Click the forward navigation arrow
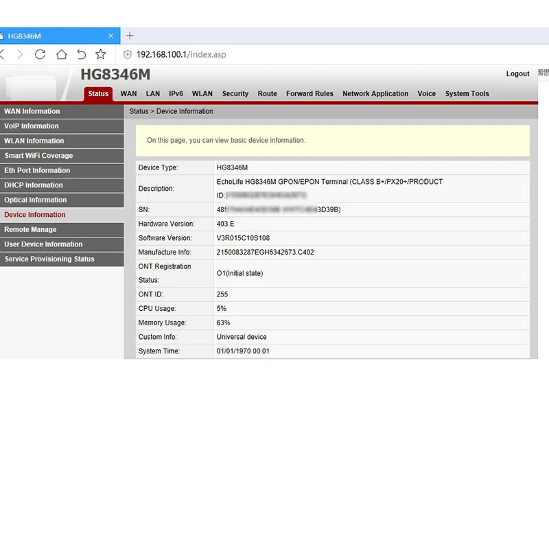Screen dimensions: 549x549 tap(20, 54)
